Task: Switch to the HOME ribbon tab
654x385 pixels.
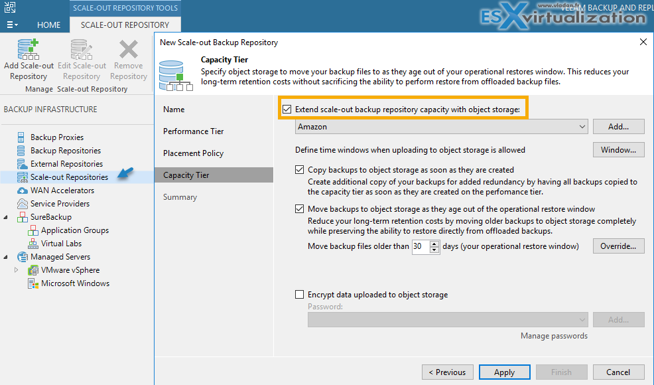Action: pyautogui.click(x=49, y=25)
